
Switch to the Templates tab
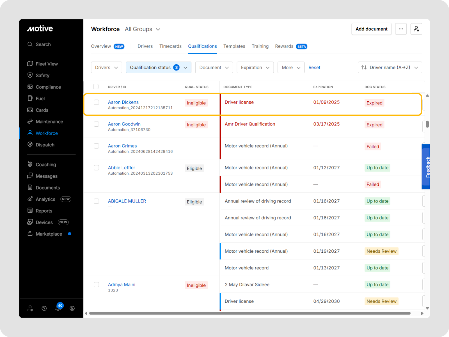click(x=234, y=46)
